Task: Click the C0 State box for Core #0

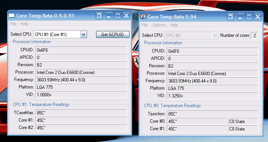Action: pos(243,121)
